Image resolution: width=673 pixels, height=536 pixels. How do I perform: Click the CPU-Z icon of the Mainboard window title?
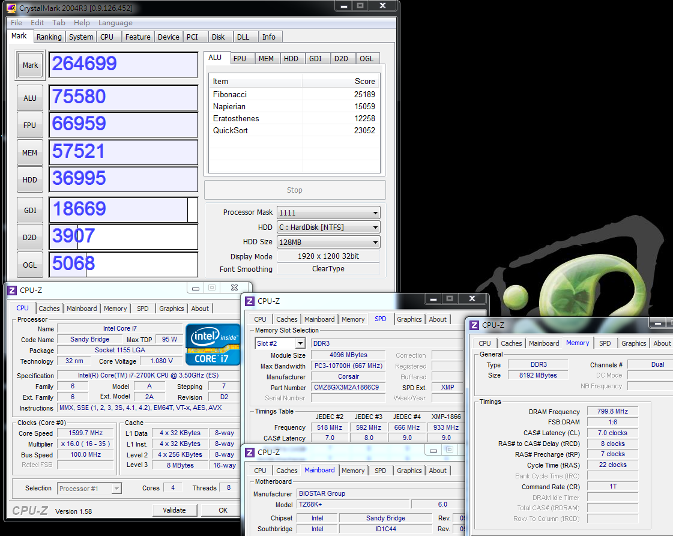[x=249, y=453]
